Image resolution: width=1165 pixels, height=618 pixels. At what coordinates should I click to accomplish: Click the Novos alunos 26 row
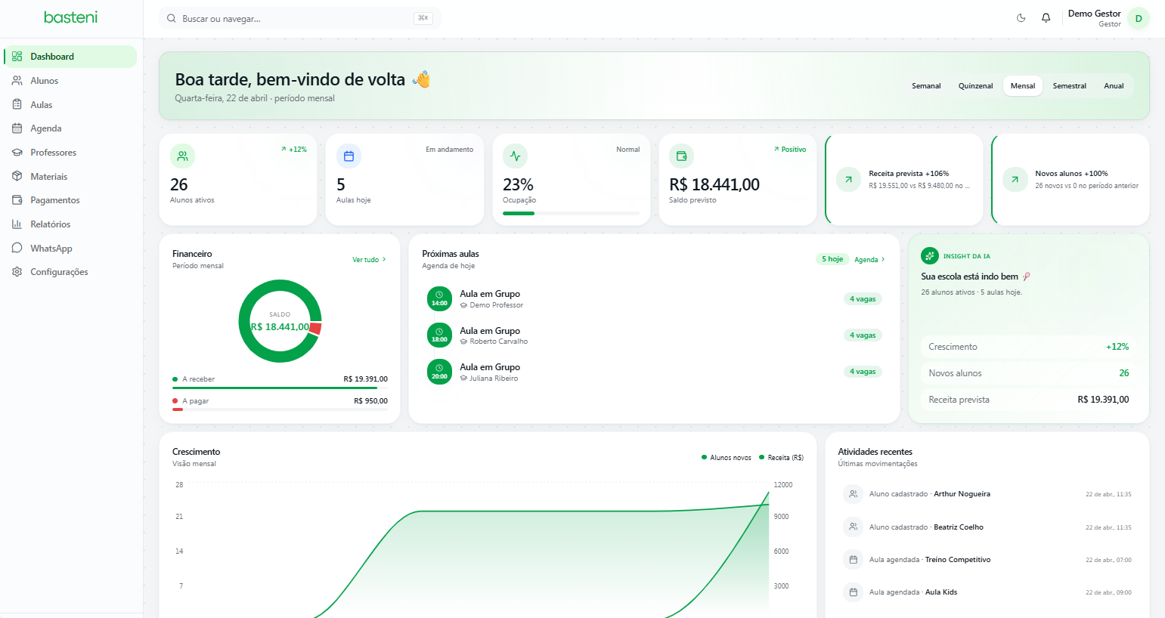click(x=1028, y=373)
